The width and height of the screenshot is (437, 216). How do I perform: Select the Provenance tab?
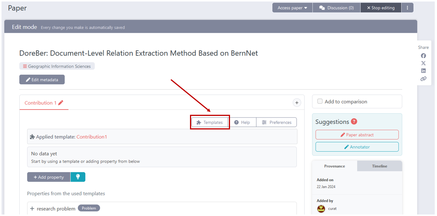[334, 166]
